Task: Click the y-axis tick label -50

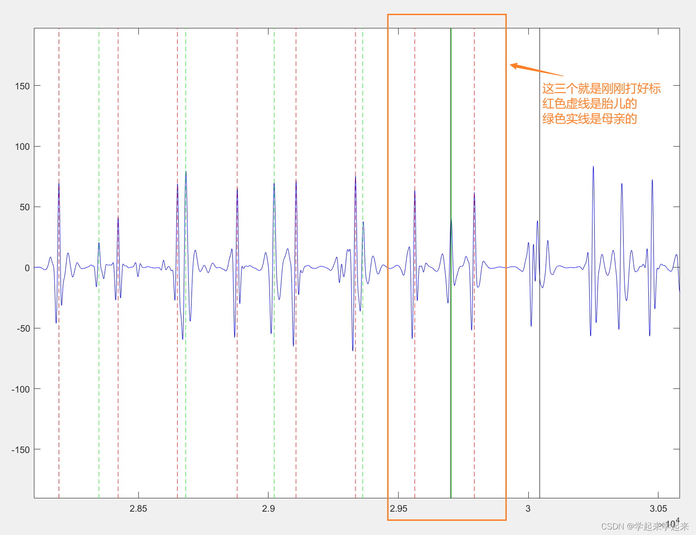Action: [x=23, y=328]
